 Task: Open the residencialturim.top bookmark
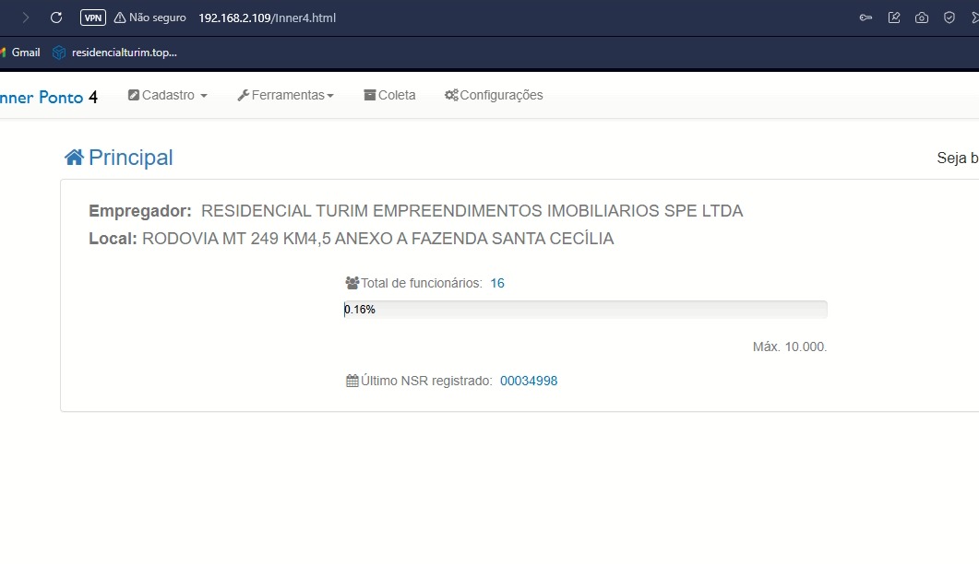click(114, 53)
